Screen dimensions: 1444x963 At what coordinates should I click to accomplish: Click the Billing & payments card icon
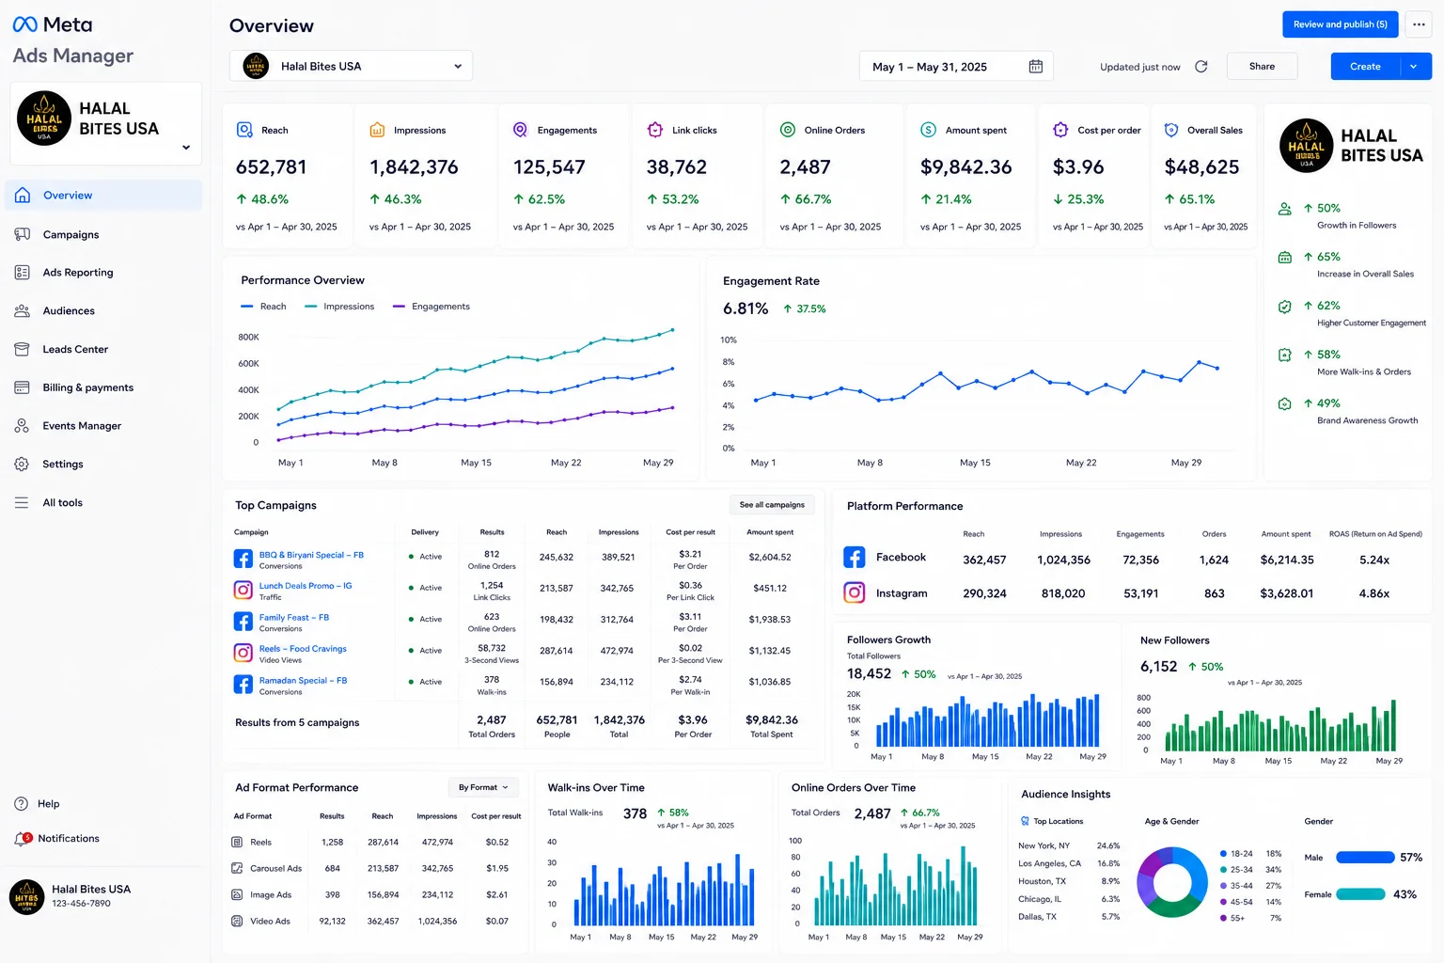click(23, 387)
